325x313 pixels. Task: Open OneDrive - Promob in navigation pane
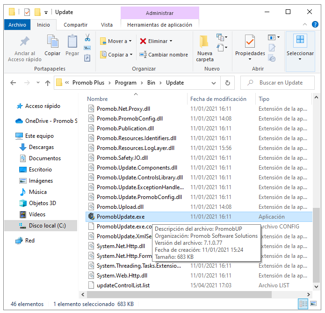pos(51,121)
